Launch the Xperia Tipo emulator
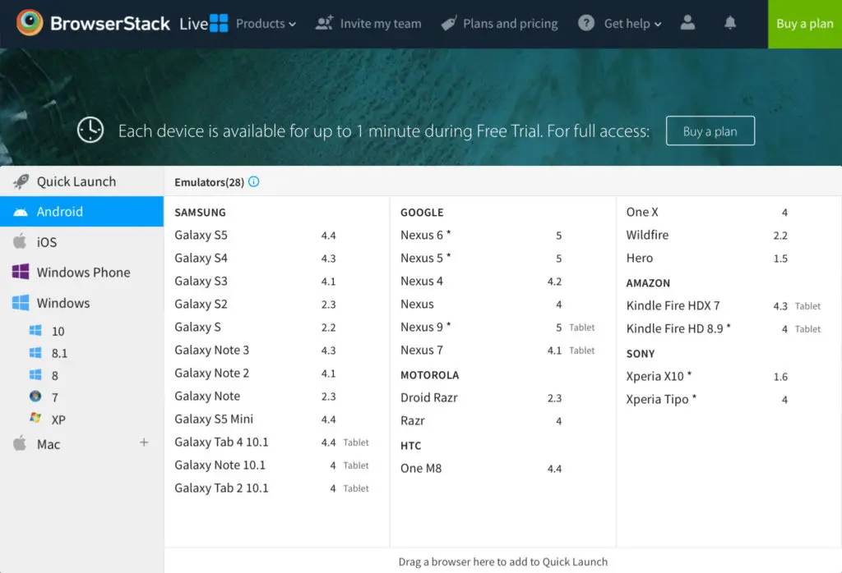The width and height of the screenshot is (842, 573). click(706, 400)
